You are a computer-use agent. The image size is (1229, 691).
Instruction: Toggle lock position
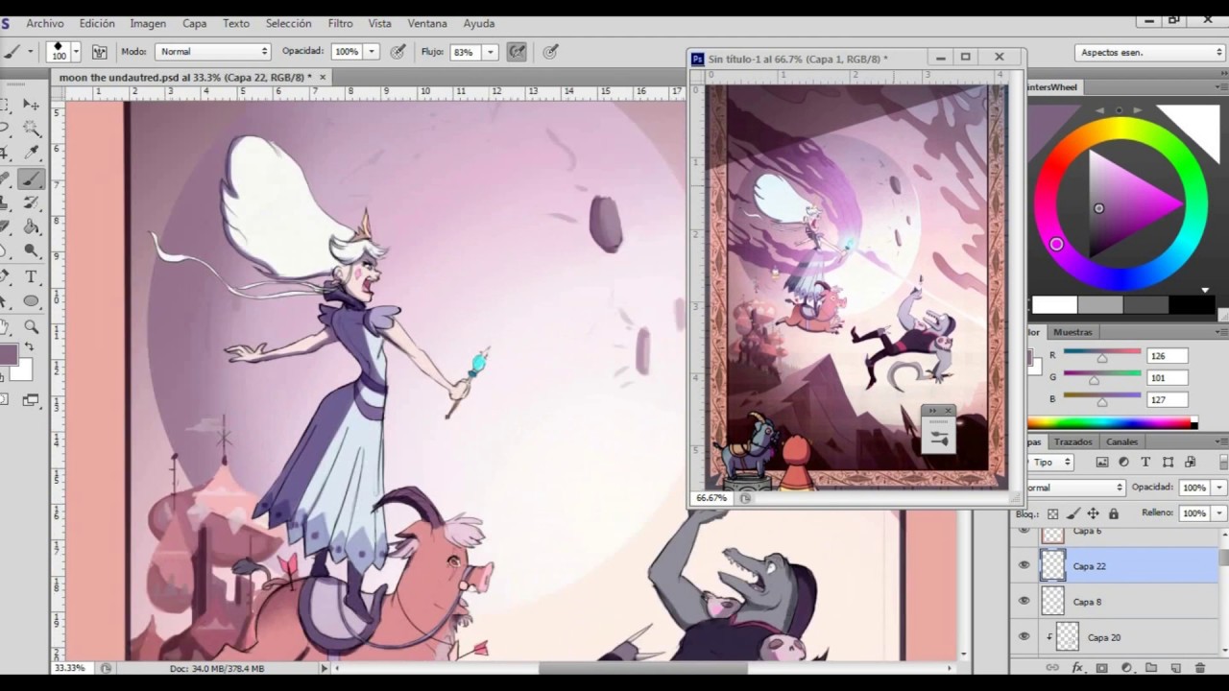click(x=1094, y=513)
